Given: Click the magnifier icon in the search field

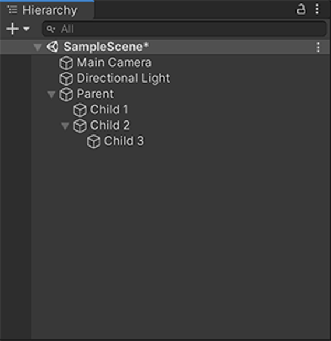Looking at the screenshot, I should (x=51, y=29).
